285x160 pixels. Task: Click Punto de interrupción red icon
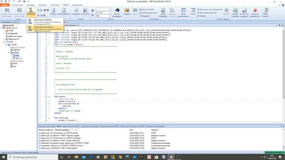(x=255, y=12)
